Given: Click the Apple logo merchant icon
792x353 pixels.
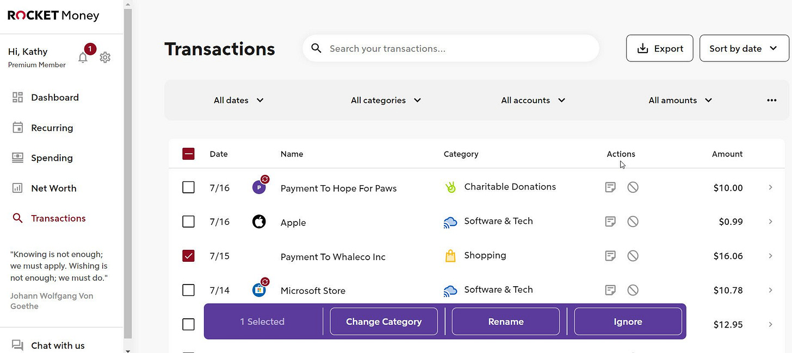Looking at the screenshot, I should point(259,222).
